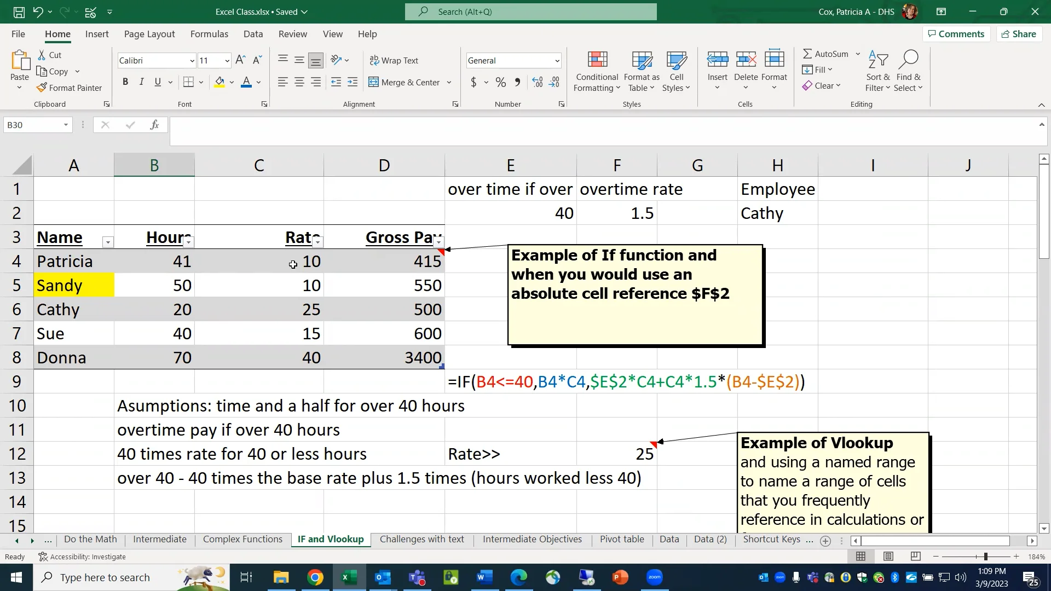Click the Merge & Center icon

374,82
